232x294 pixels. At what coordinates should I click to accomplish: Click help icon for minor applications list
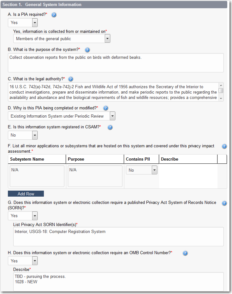click(x=224, y=146)
